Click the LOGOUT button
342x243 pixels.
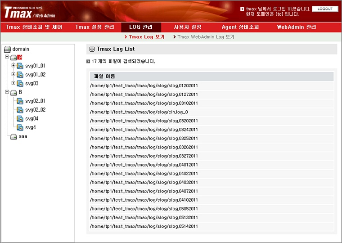pyautogui.click(x=325, y=9)
